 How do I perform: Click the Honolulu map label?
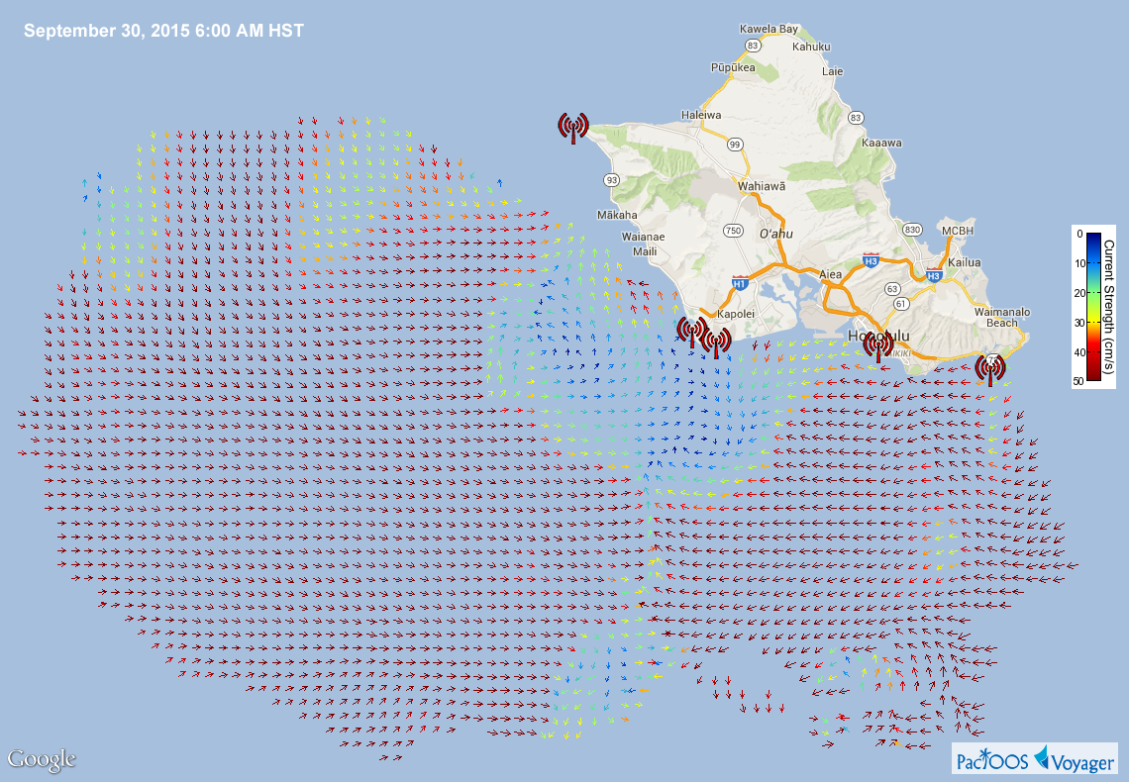[x=878, y=336]
